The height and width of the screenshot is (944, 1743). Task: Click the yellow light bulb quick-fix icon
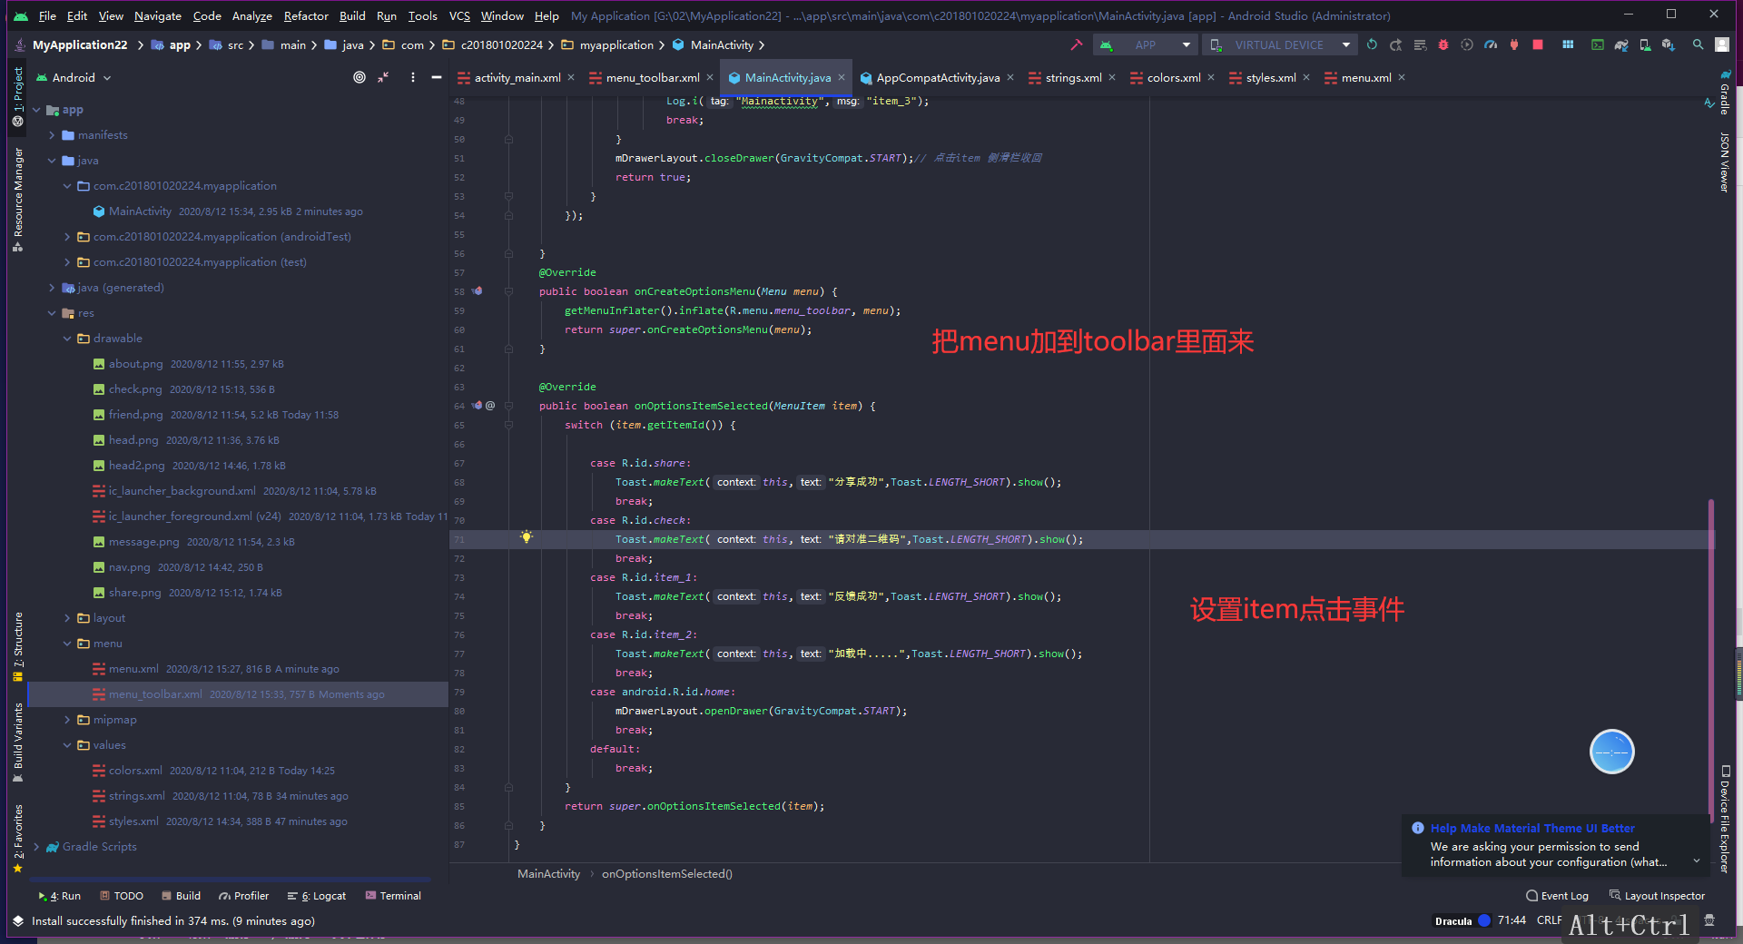pos(526,537)
